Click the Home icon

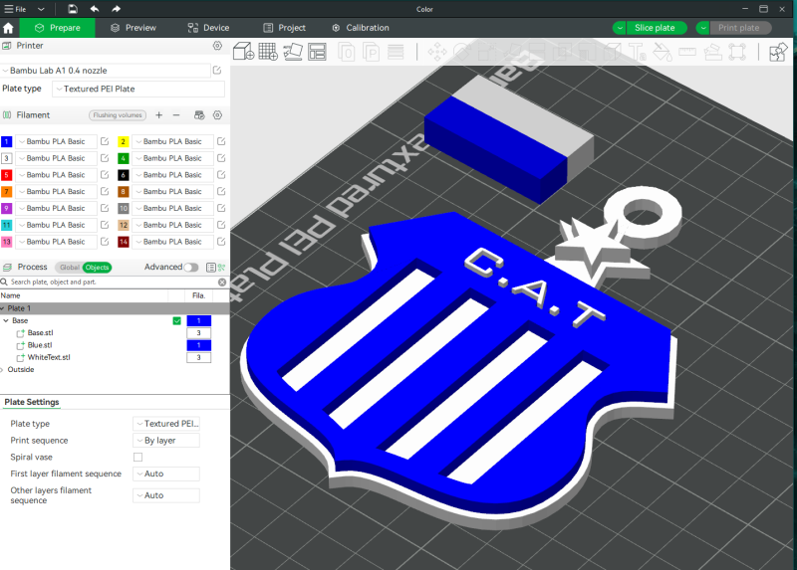9,28
